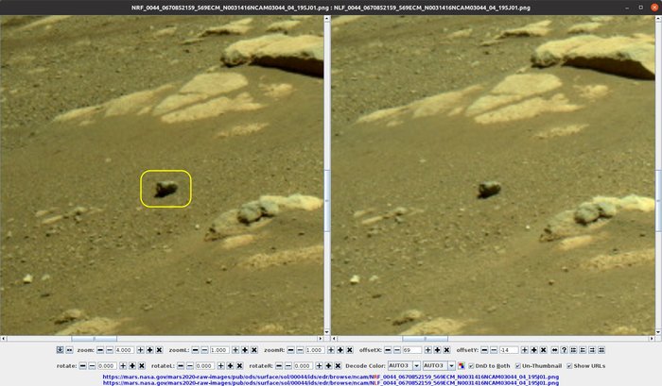Reset offsetX with its X button
662x386 pixels.
446,350
